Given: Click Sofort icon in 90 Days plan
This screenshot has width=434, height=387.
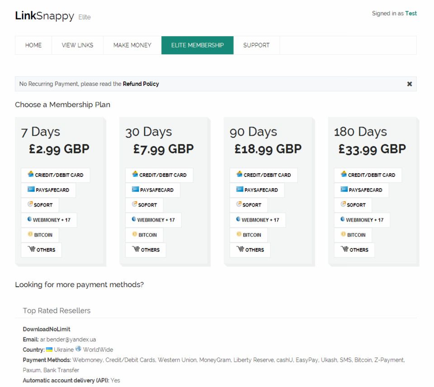Looking at the screenshot, I should coord(239,204).
